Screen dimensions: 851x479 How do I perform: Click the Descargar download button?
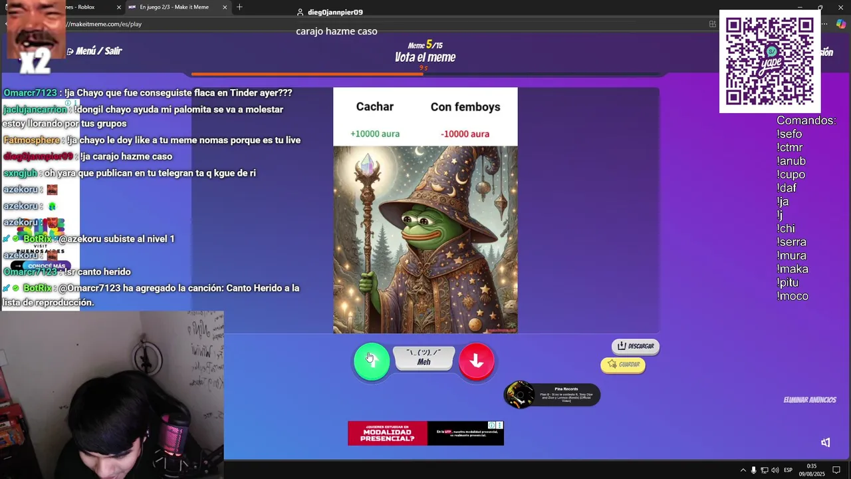click(636, 346)
